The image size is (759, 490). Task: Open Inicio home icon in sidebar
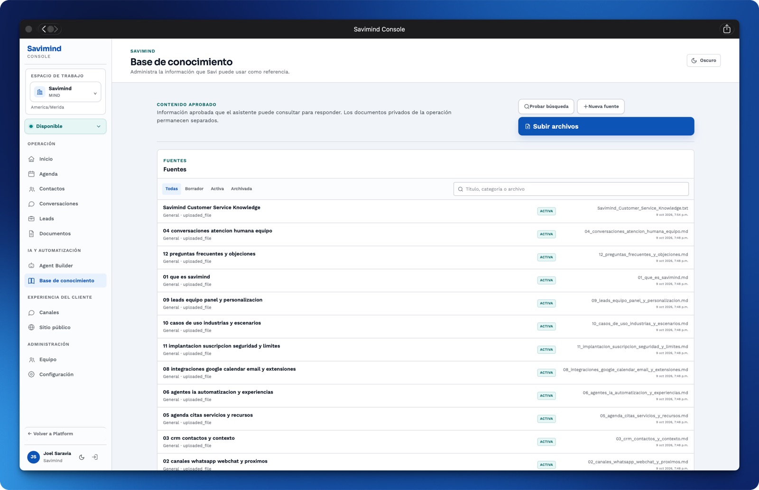31,159
